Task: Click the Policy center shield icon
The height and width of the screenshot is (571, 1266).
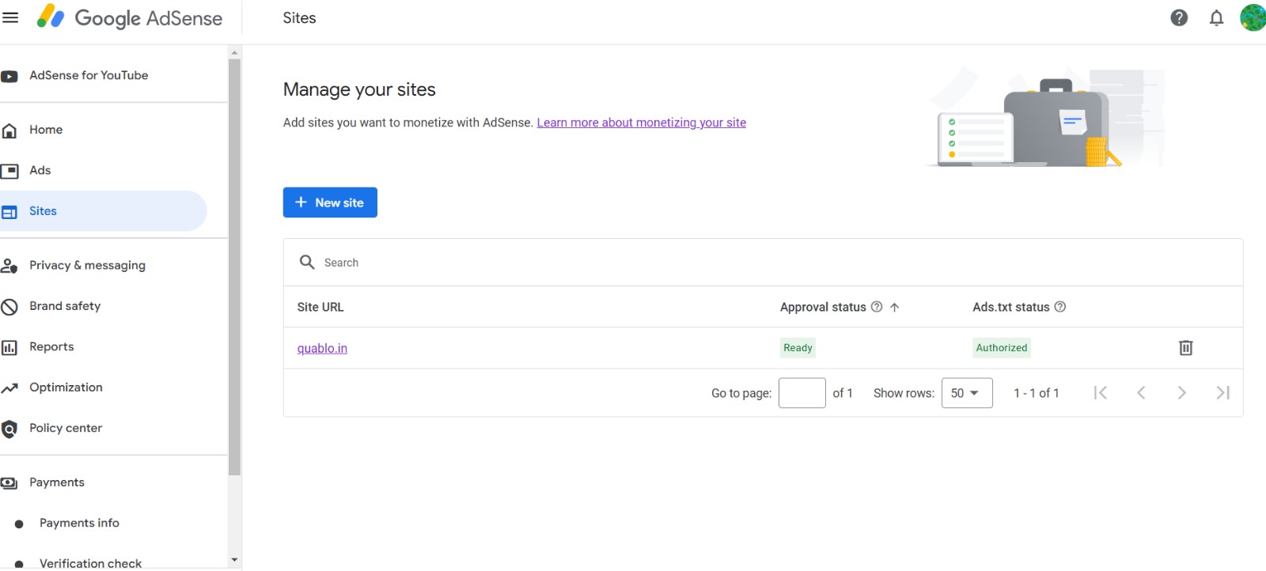Action: coord(9,429)
